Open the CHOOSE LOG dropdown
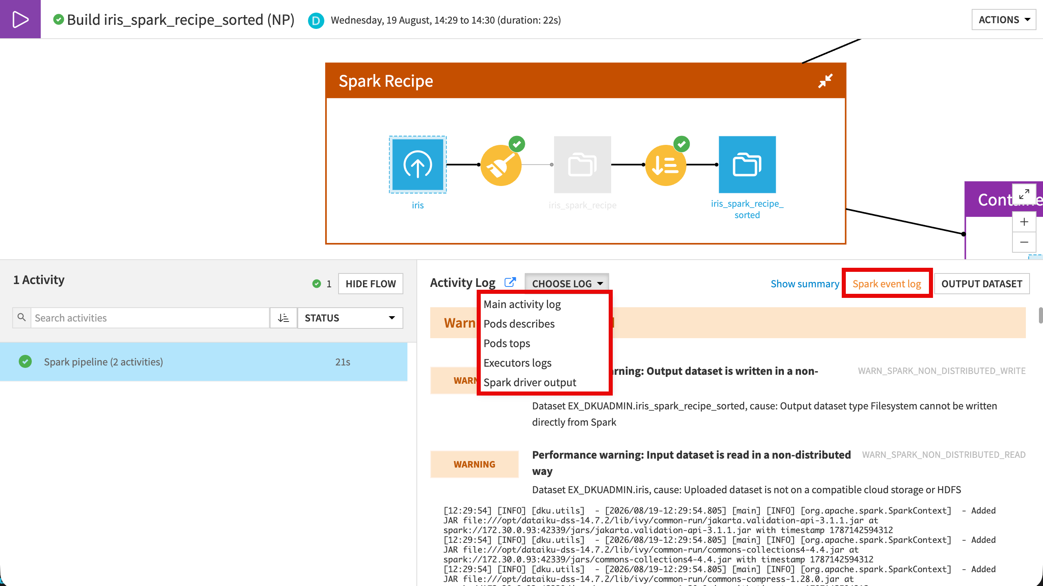The width and height of the screenshot is (1043, 586). 567,284
